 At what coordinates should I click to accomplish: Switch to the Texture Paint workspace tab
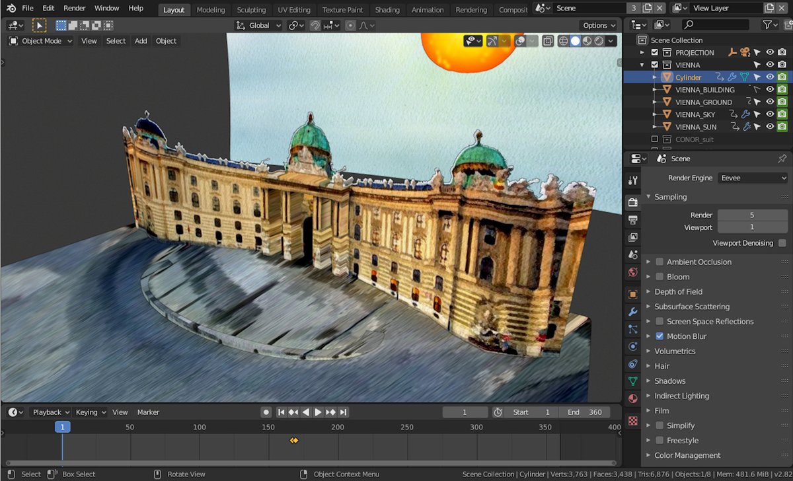[x=342, y=10]
